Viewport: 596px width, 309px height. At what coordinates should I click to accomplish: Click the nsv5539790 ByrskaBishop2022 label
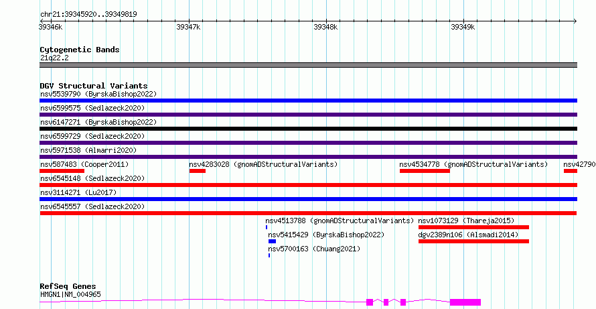(x=98, y=94)
